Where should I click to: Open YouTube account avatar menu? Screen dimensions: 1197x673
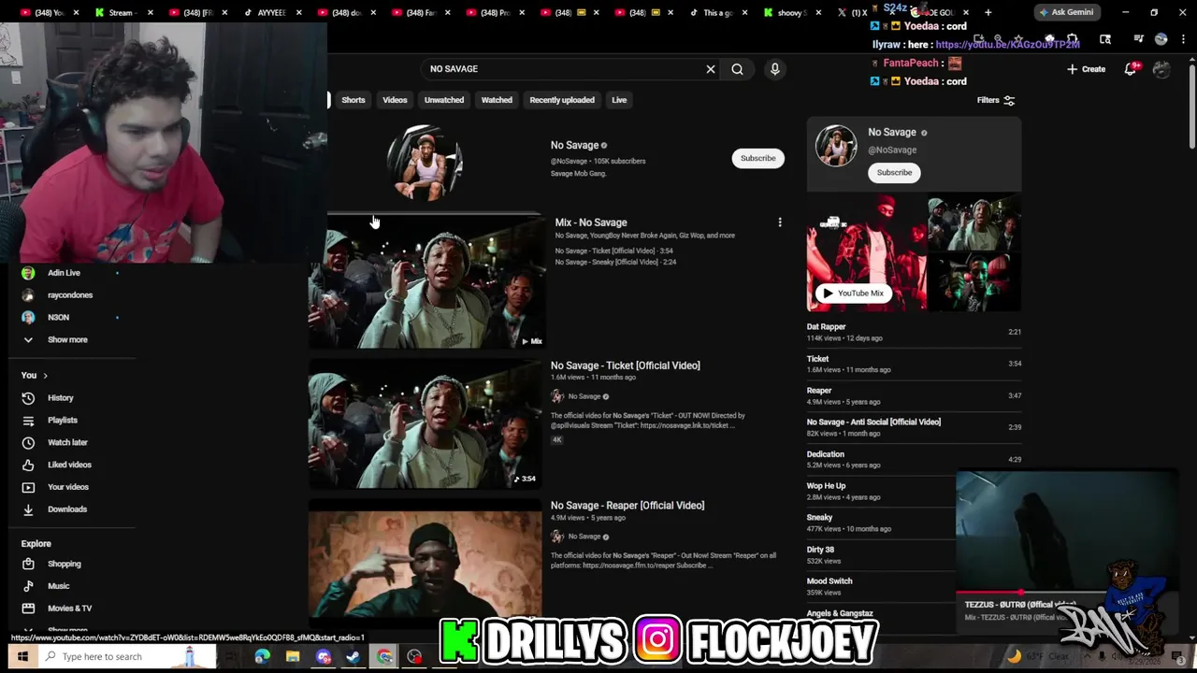1161,69
